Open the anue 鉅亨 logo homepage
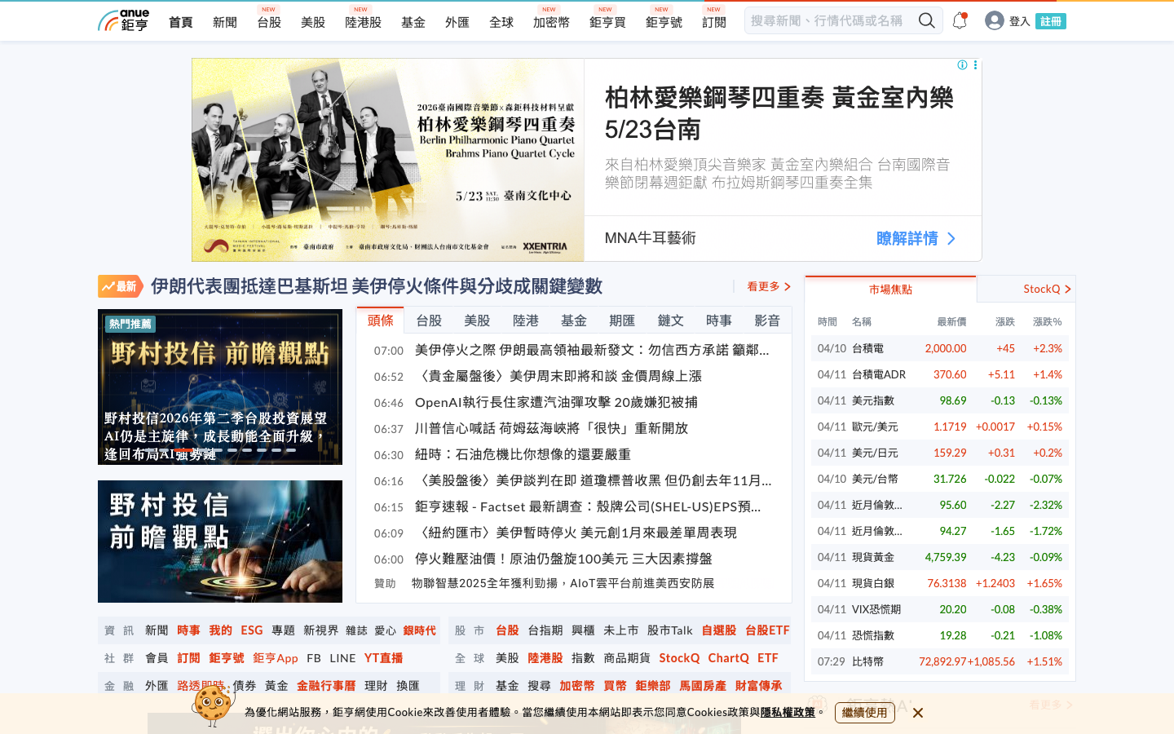The image size is (1174, 734). click(x=123, y=20)
